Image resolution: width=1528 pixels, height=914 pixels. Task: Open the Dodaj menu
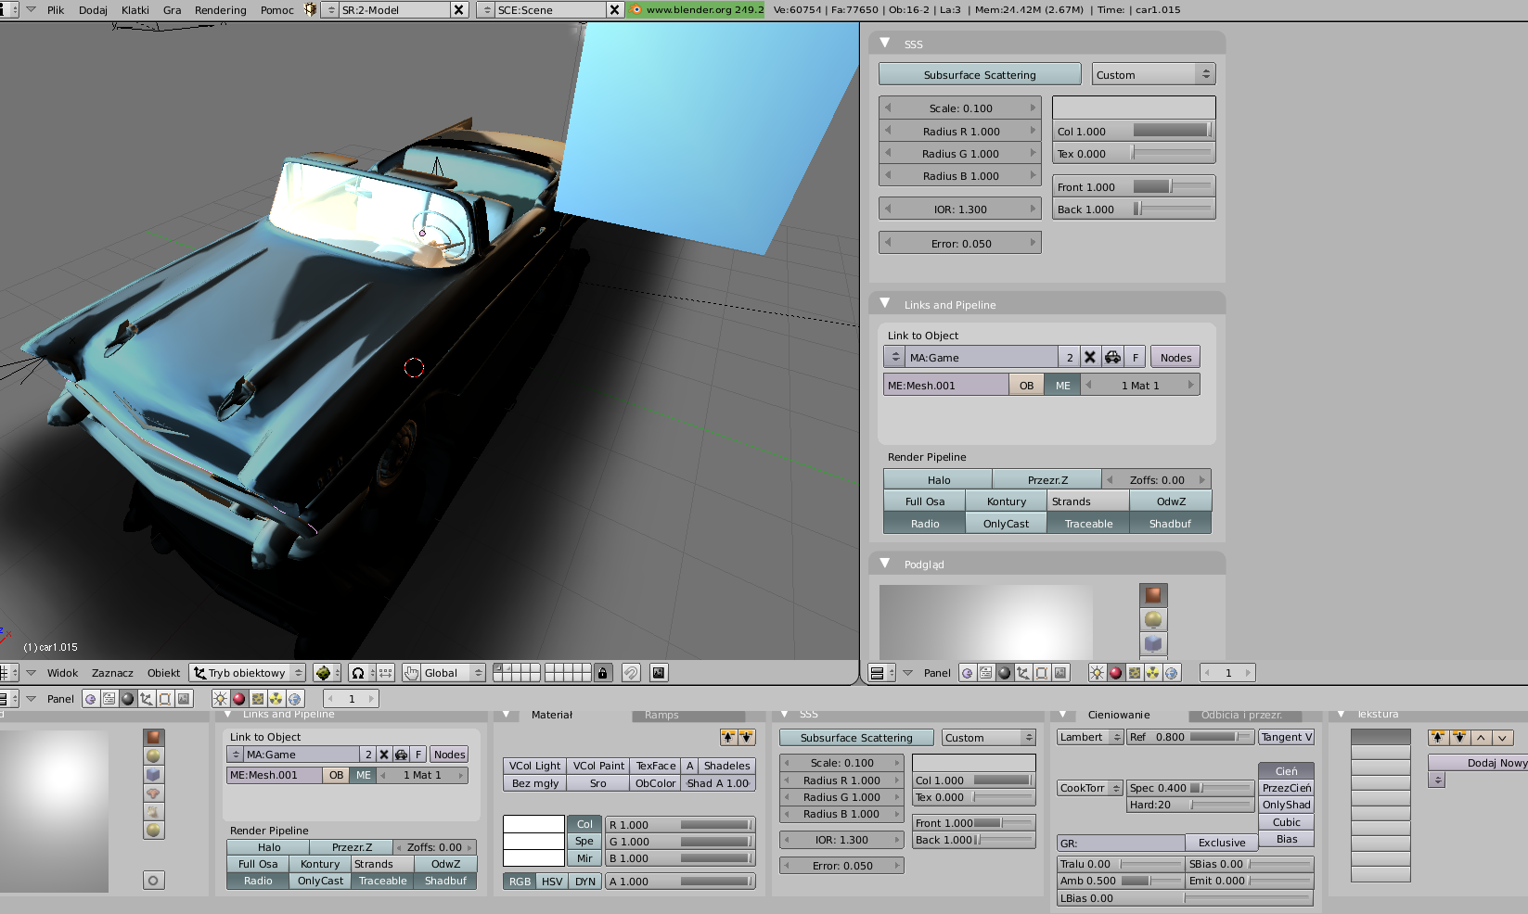click(x=93, y=10)
